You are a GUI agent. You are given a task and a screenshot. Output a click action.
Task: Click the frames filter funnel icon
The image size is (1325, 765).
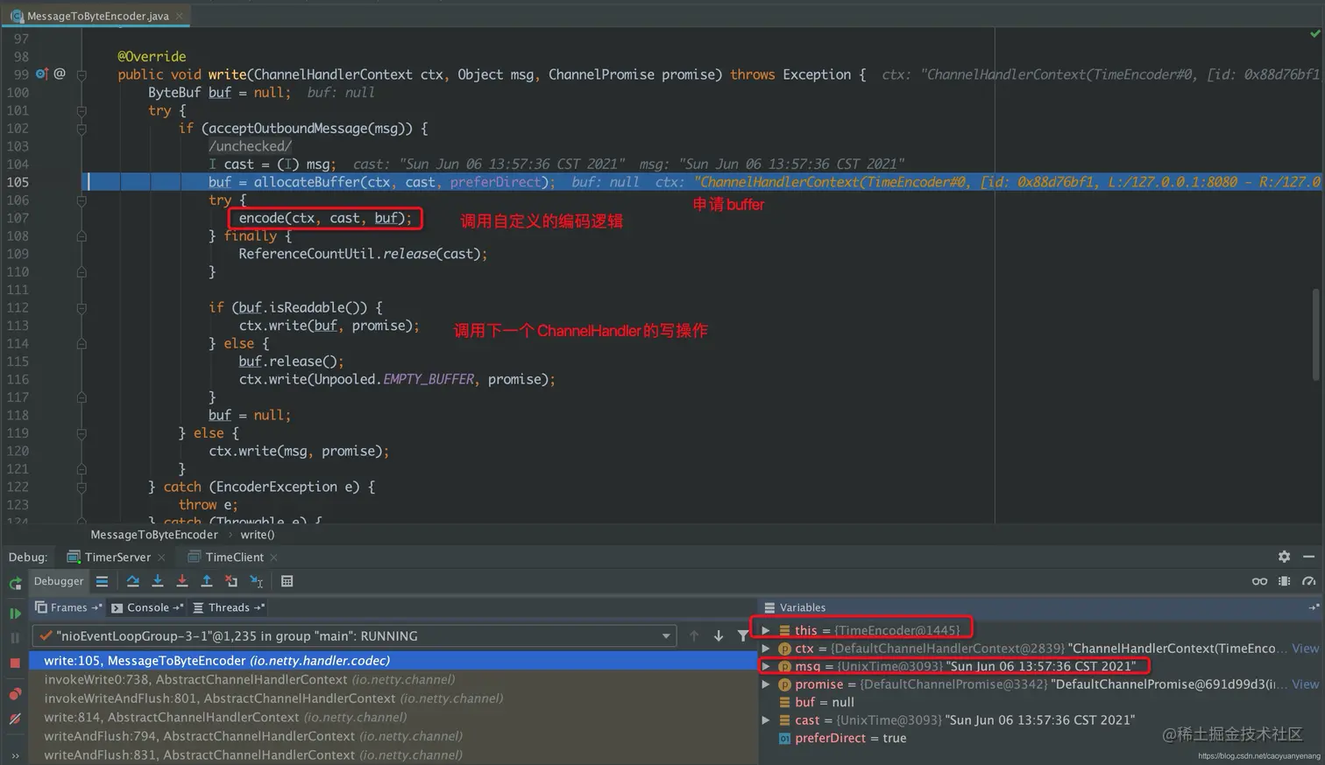[x=743, y=636]
